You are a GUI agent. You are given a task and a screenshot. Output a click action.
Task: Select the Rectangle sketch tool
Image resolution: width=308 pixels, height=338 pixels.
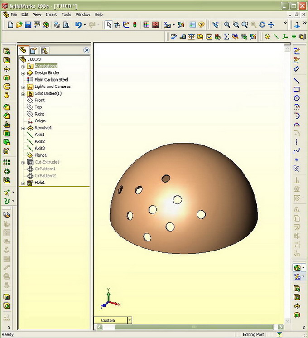tap(297, 89)
